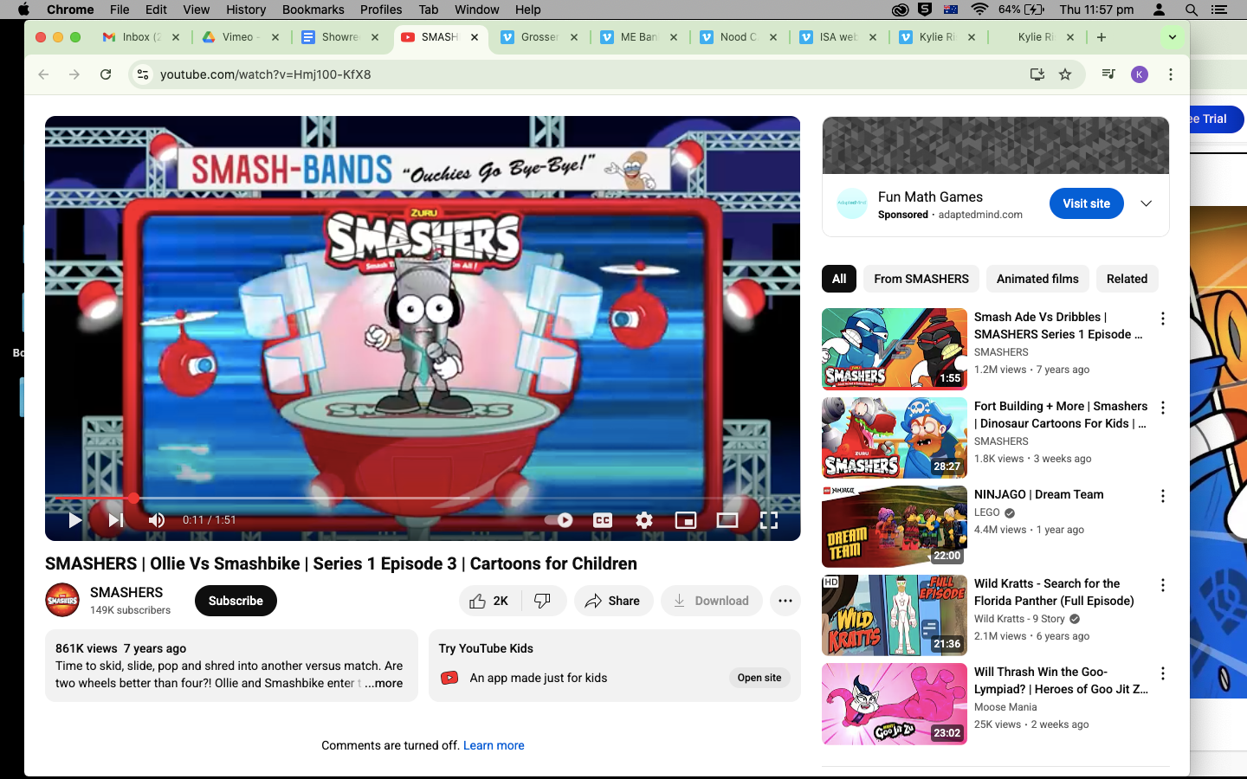Select Animated films filter chip
Viewport: 1247px width, 779px height.
pyautogui.click(x=1037, y=279)
